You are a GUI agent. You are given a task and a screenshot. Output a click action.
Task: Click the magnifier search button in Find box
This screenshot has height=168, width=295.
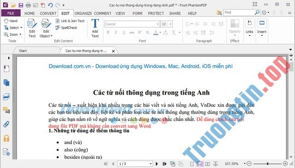[257, 12]
